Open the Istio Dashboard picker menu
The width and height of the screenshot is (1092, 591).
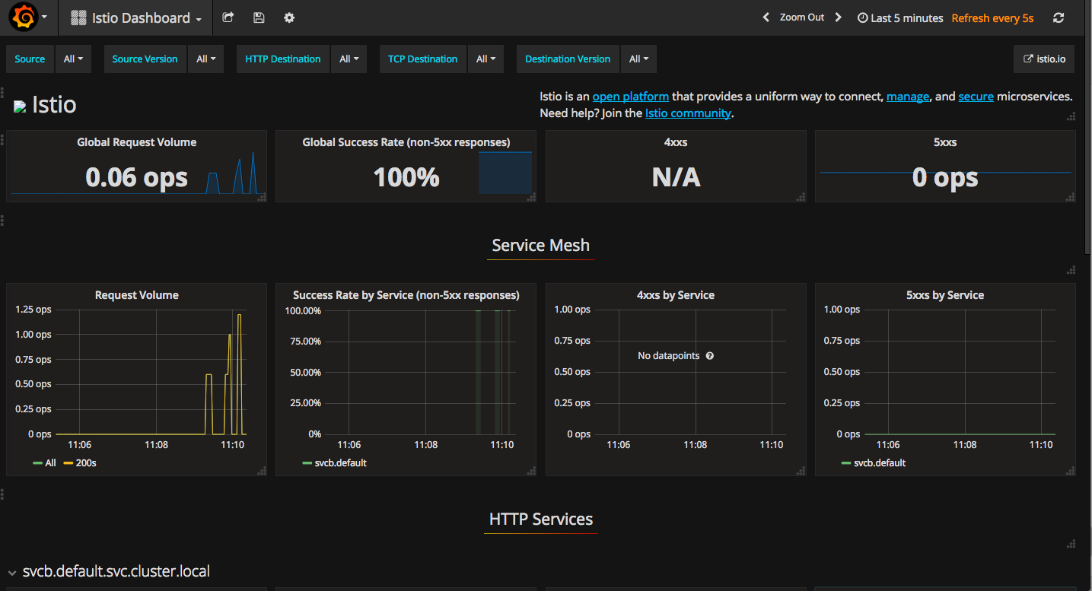[x=136, y=17]
